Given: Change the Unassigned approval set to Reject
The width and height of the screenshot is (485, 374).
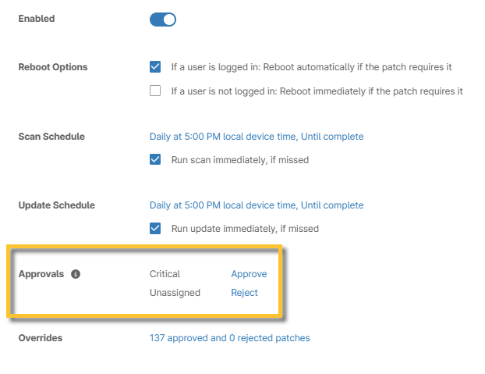Looking at the screenshot, I should pyautogui.click(x=244, y=293).
